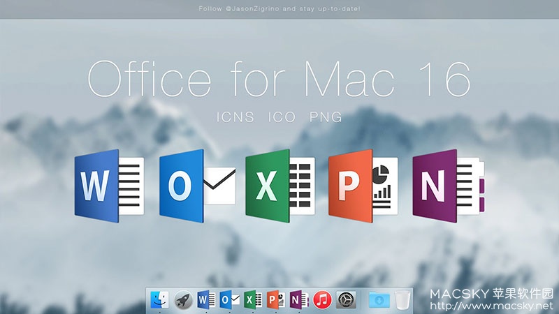Screen dimensions: 559x314
Task: Click the ICNS format label
Action: [235, 117]
